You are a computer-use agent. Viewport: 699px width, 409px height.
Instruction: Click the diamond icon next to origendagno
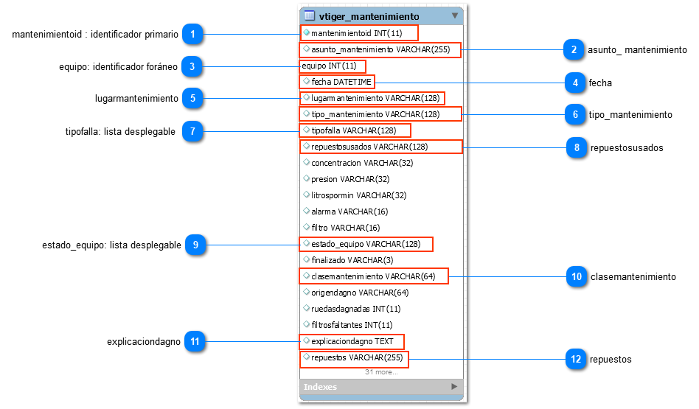(x=306, y=292)
